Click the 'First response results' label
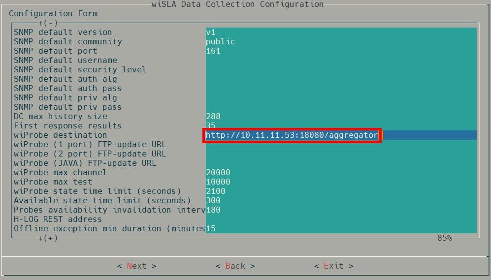Viewport: 491px width, 280px height. click(67, 126)
